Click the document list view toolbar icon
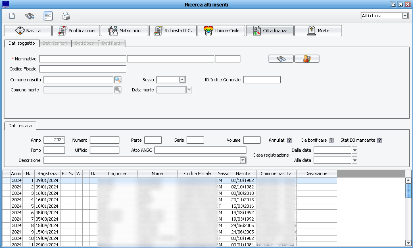Screen dimensions: 413x248 coord(48,16)
